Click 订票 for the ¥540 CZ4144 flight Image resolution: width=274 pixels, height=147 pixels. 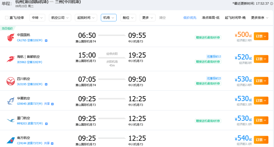coord(261,140)
